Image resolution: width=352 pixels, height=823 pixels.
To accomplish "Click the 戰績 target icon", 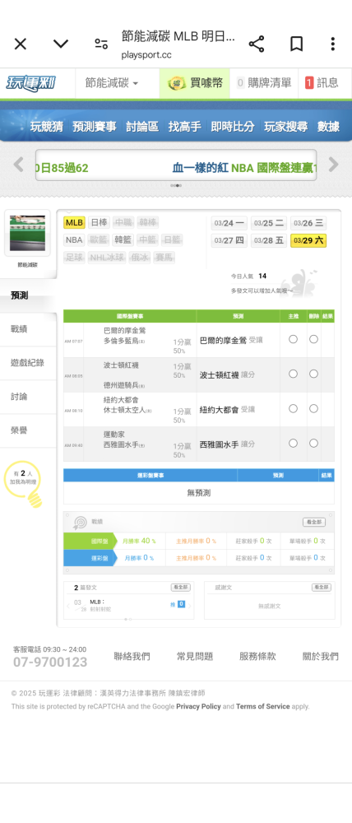I will tap(80, 523).
